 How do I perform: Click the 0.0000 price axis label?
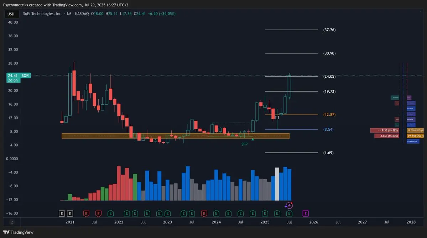click(x=12, y=159)
